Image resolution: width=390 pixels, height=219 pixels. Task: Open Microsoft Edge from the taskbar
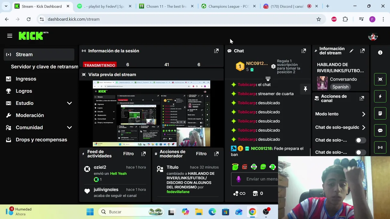pyautogui.click(x=212, y=212)
